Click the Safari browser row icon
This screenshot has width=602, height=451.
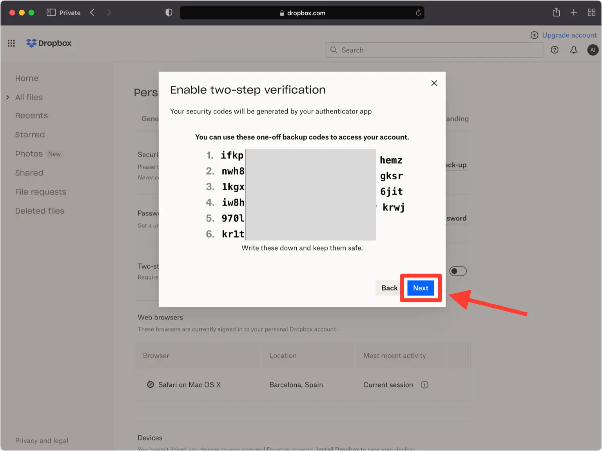coord(150,384)
